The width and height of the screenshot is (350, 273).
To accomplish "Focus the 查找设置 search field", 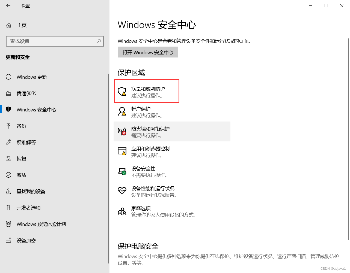I will click(55, 41).
